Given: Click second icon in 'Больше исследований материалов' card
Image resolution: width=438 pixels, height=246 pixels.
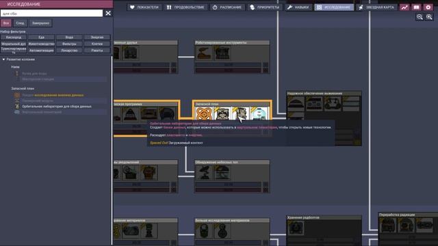Looking at the screenshot, I should tap(222, 230).
